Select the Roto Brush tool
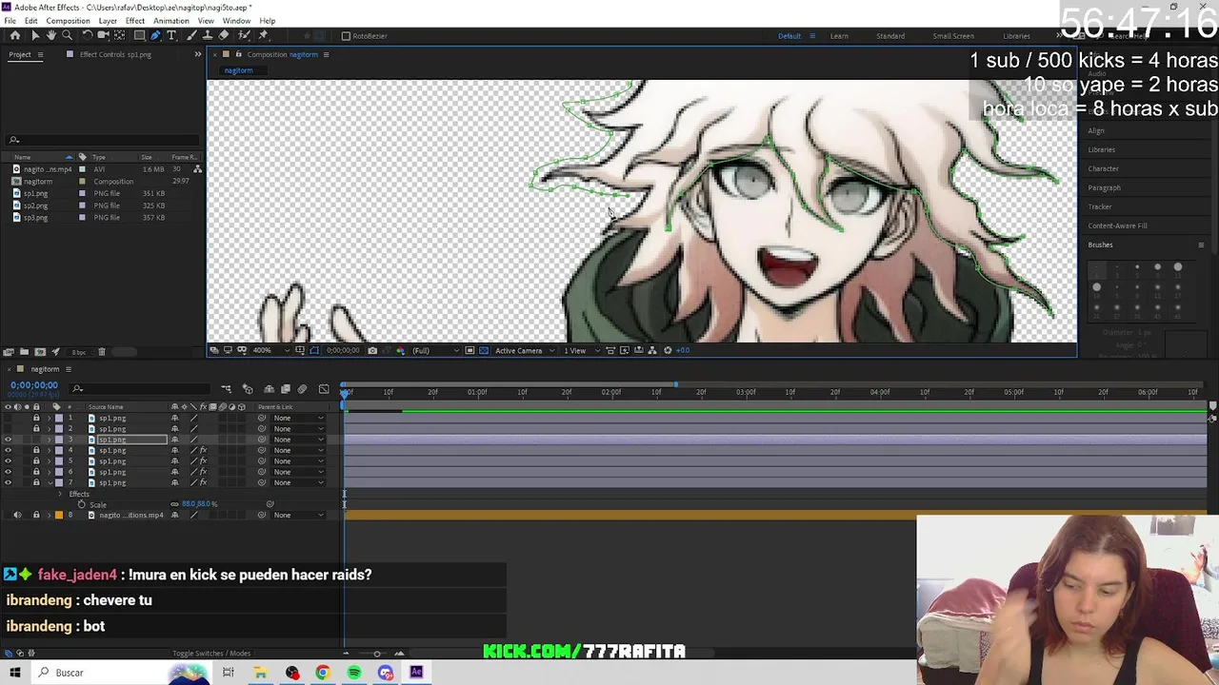The image size is (1219, 685). (x=244, y=35)
